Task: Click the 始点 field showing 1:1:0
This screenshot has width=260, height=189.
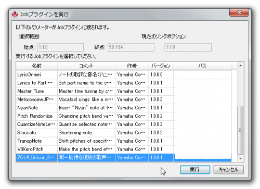Action: [60, 47]
